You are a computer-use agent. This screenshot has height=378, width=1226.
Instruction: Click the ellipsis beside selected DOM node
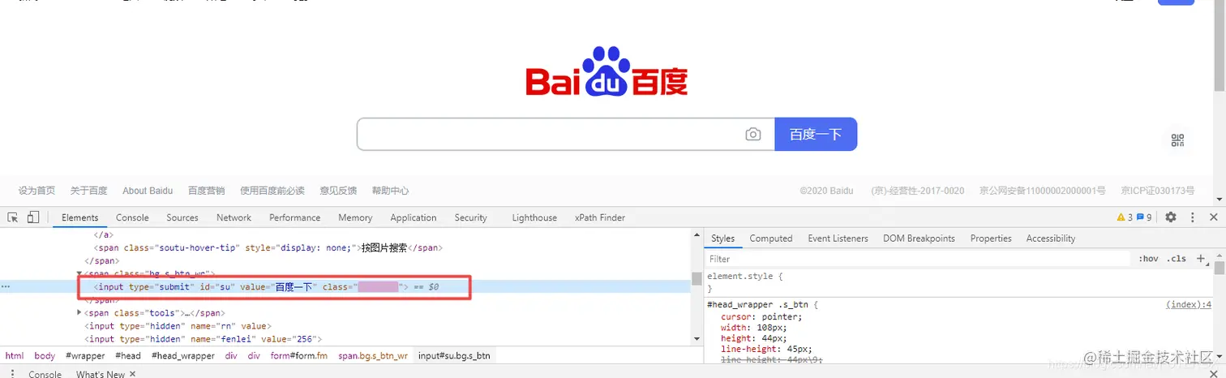(x=6, y=287)
